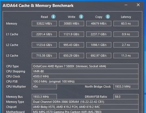Click the Memory Write 30885 MB/s value

click(x=71, y=23)
